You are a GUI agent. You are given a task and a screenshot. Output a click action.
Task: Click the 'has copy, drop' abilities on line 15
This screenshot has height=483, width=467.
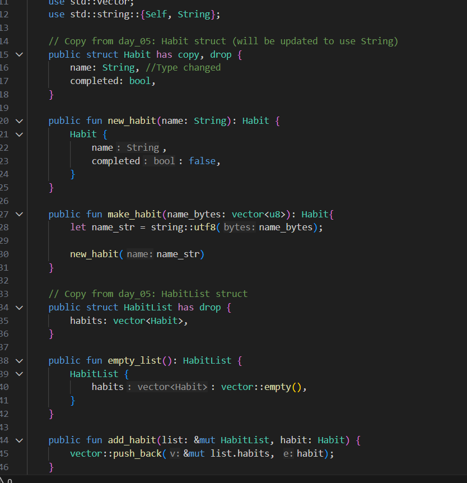click(194, 55)
